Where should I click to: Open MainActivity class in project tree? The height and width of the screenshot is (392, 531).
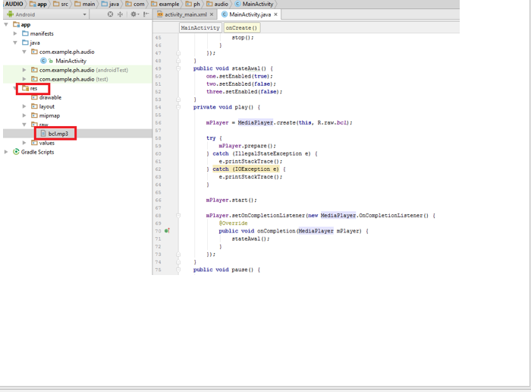71,61
